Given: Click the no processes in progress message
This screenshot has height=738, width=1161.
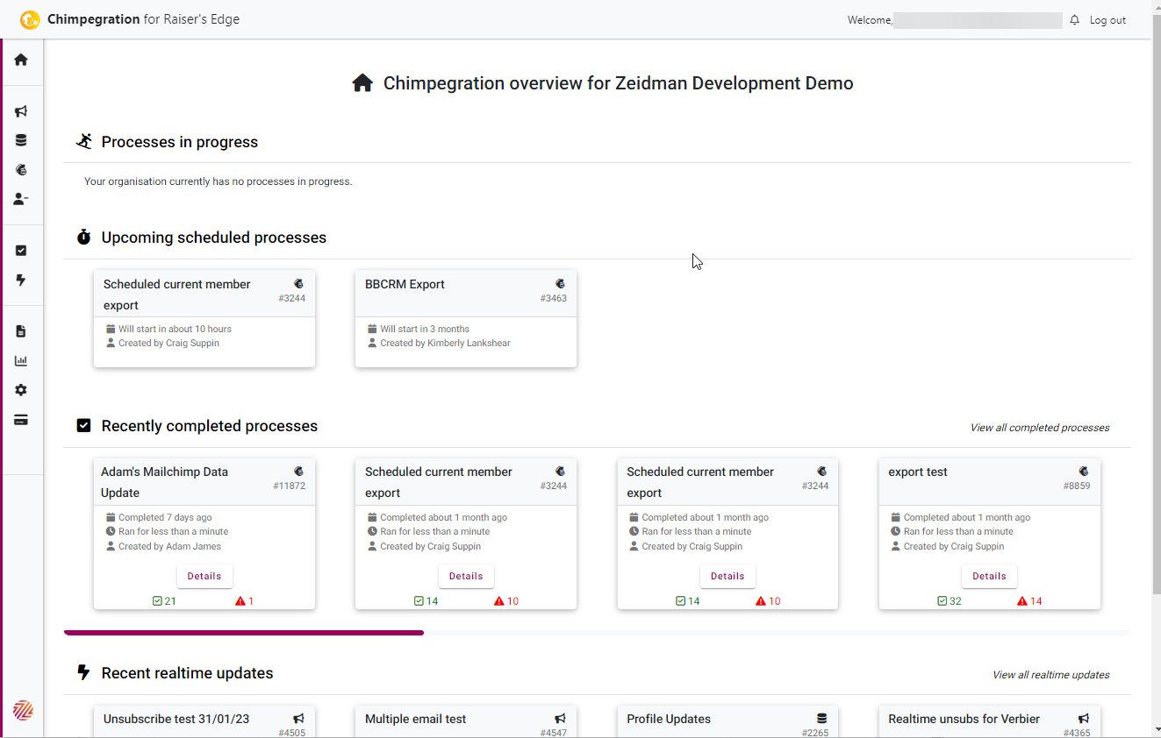Looking at the screenshot, I should 218,182.
